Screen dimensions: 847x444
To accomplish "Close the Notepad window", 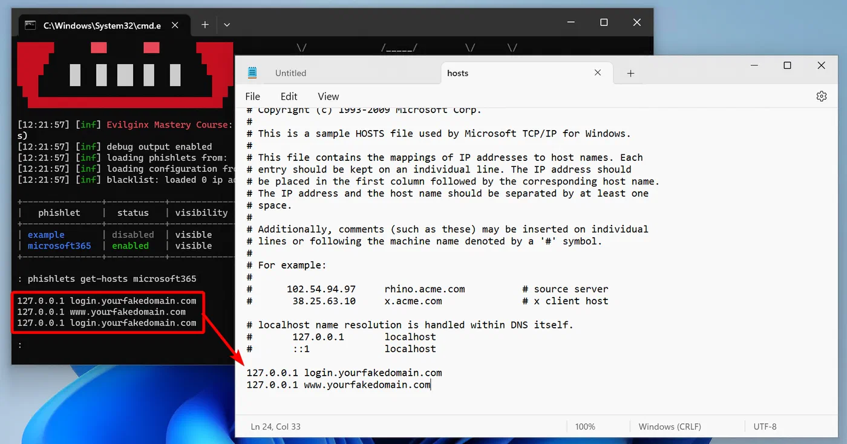I will [821, 65].
